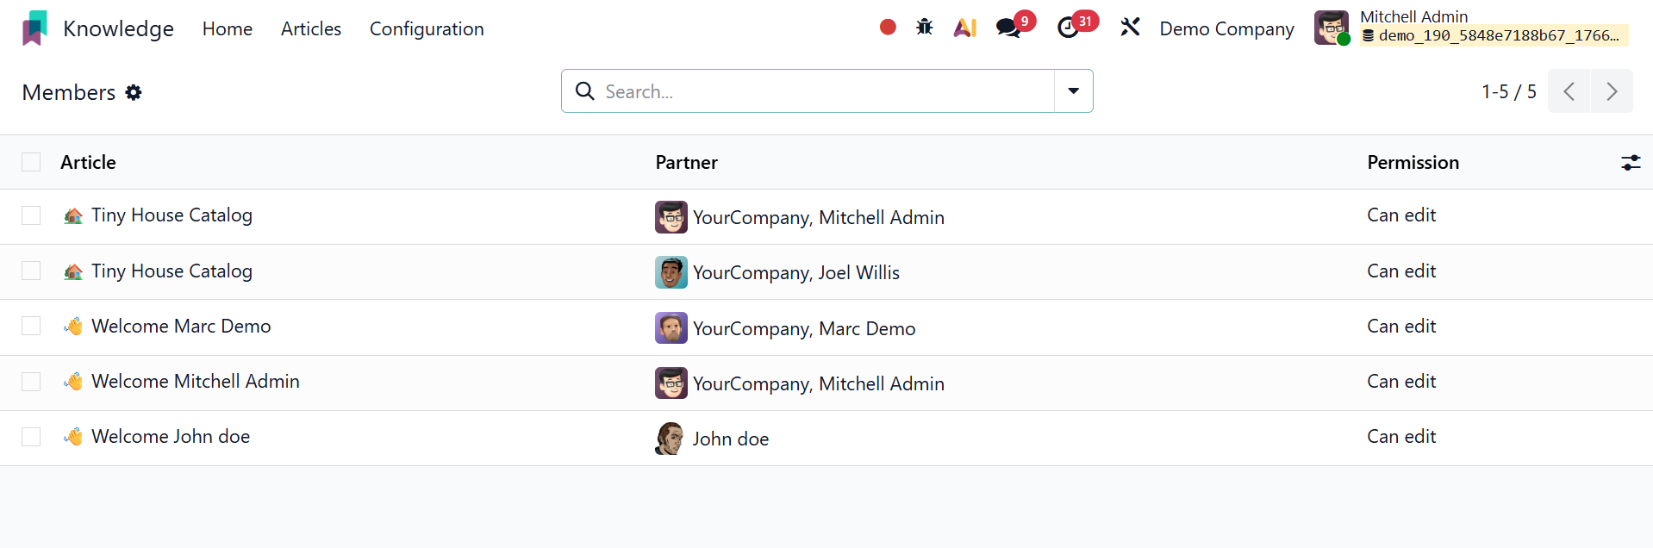The width and height of the screenshot is (1653, 548).
Task: Open the conversations chat icon
Action: 1008,28
